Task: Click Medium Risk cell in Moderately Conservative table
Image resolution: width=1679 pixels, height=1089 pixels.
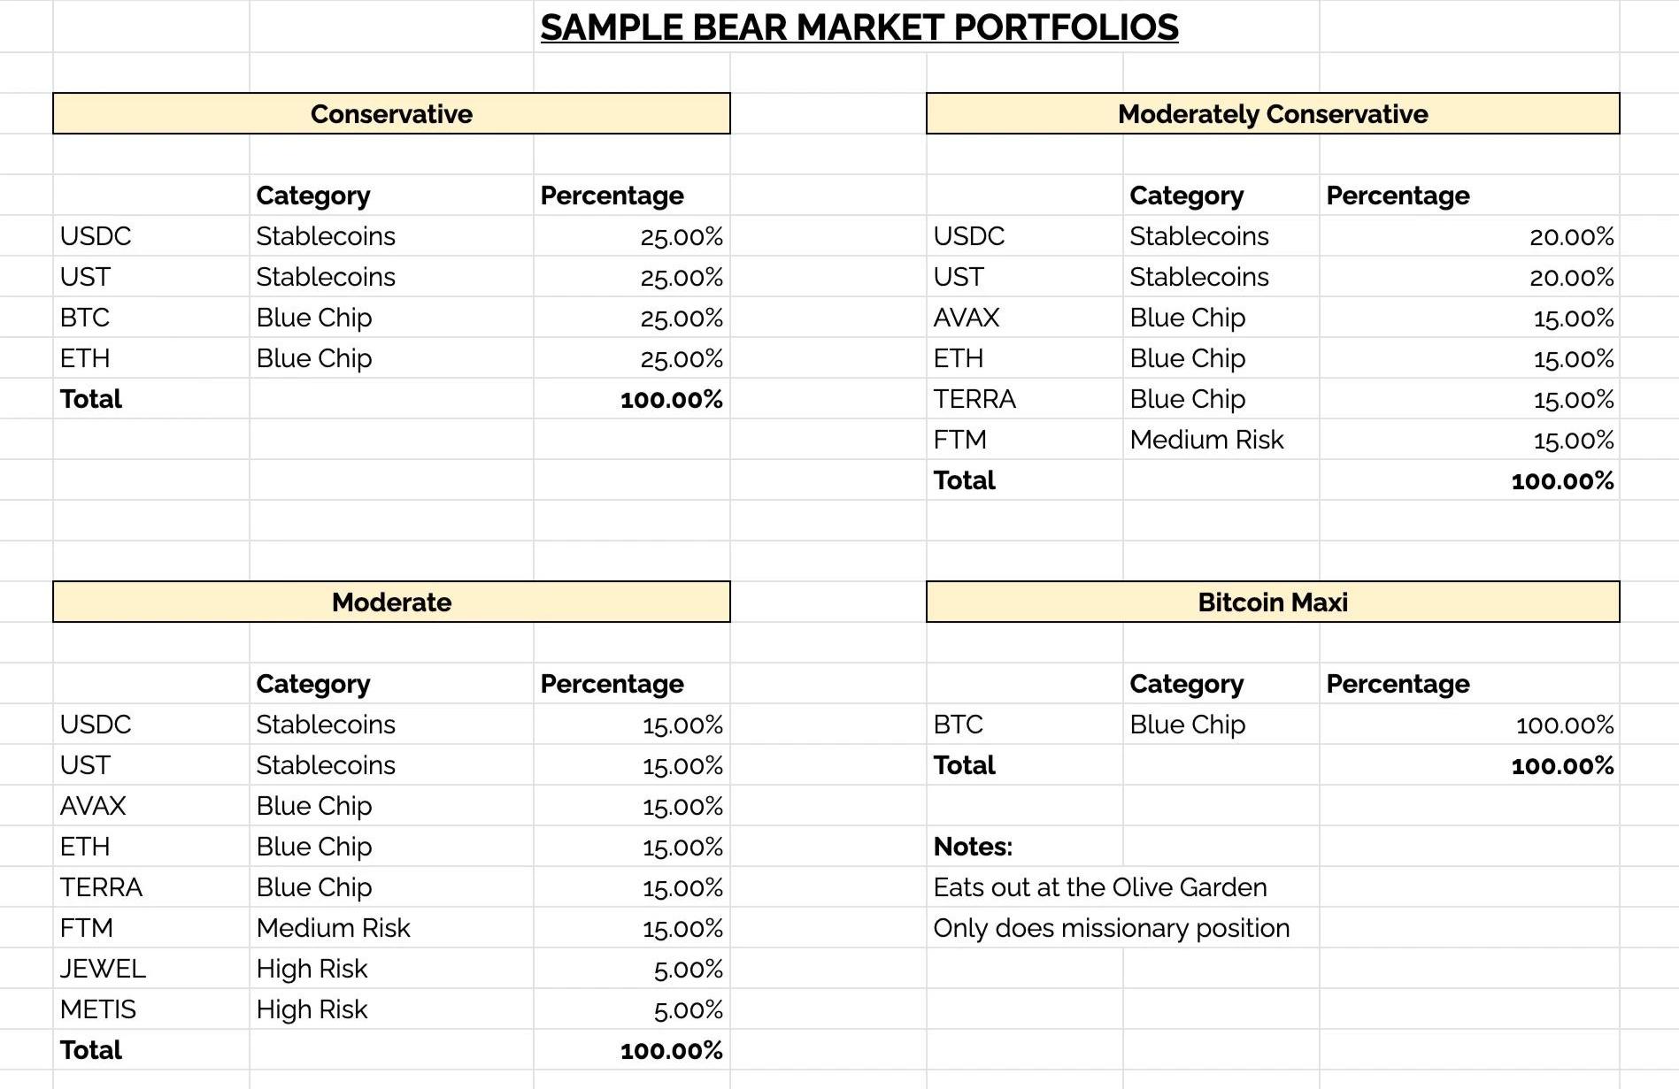Action: click(1206, 440)
